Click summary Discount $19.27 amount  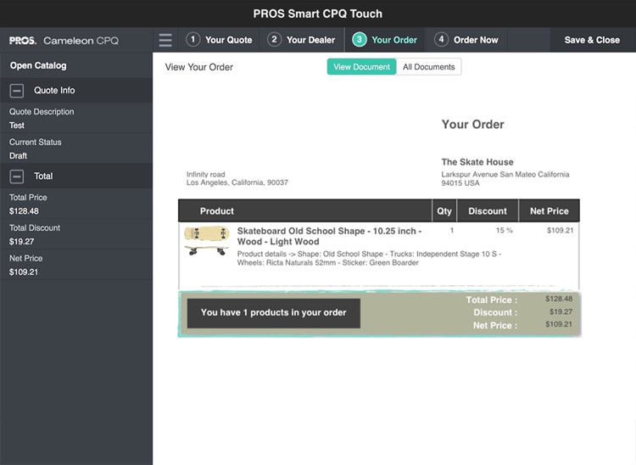(561, 312)
